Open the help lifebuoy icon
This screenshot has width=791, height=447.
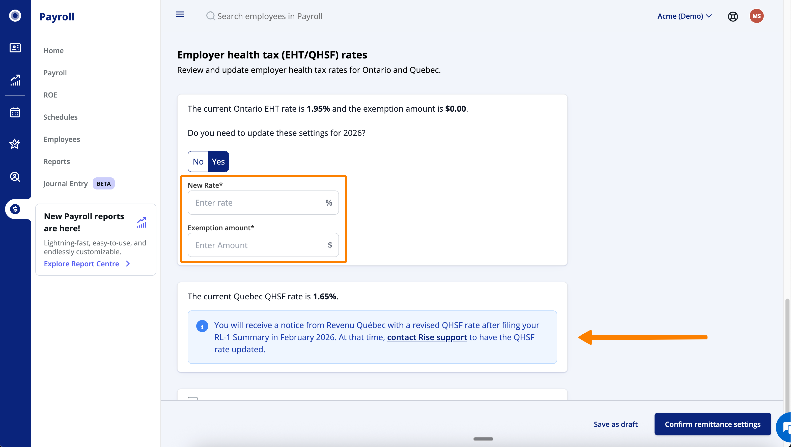pyautogui.click(x=733, y=16)
